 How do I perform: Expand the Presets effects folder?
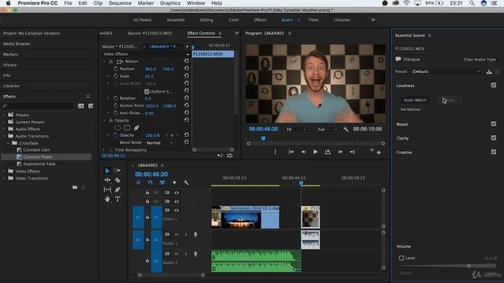coord(4,115)
